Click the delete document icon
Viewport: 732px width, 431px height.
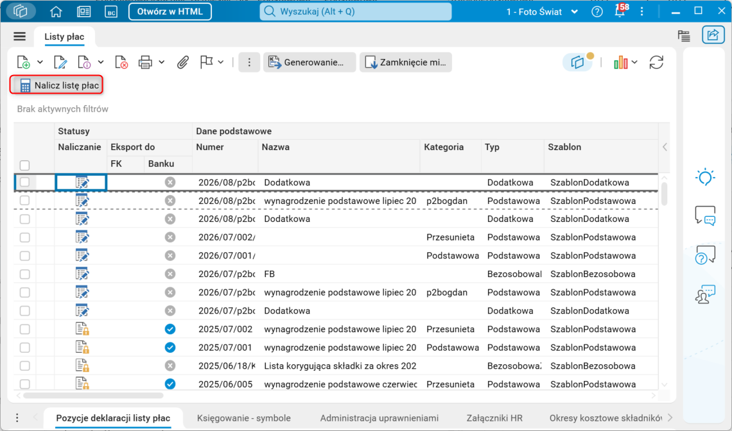(x=121, y=62)
